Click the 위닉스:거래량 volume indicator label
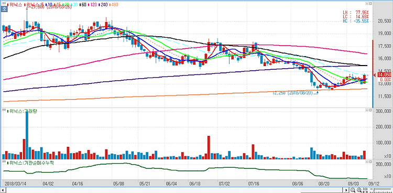 23,111
